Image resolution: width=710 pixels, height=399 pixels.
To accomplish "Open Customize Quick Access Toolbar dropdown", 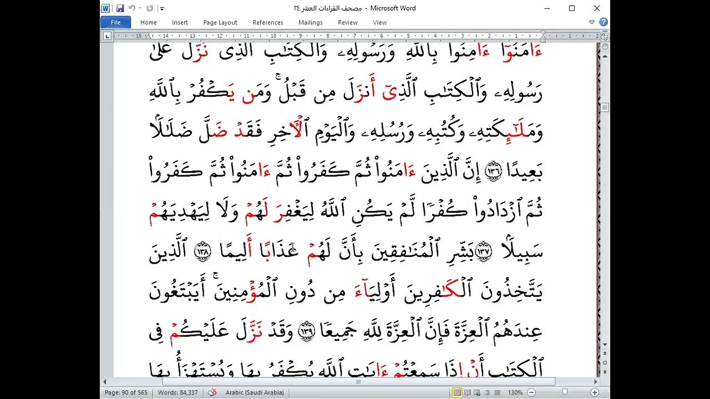I will pos(161,8).
